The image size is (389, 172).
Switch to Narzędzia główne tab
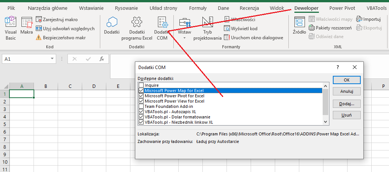[47, 8]
